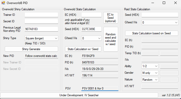The image size is (181, 99).
Task: Click the Trainer ID input field
Action: [41, 15]
